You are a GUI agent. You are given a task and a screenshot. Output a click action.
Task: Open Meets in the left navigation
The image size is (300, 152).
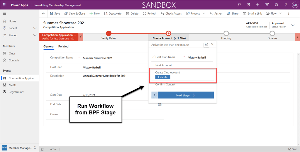point(13,85)
